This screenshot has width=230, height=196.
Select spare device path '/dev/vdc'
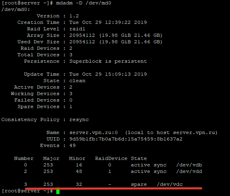pos(170,184)
